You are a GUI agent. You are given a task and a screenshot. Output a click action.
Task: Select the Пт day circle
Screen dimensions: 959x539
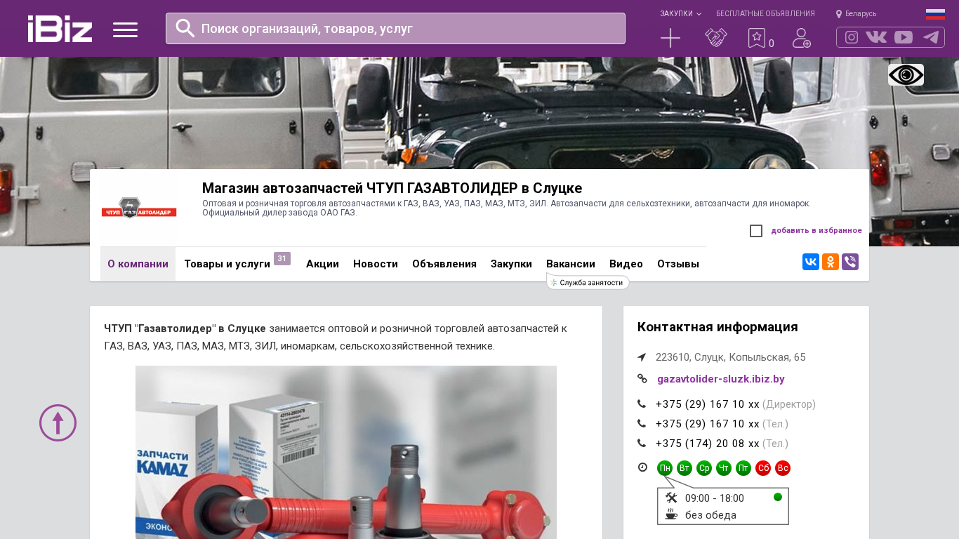(x=743, y=468)
